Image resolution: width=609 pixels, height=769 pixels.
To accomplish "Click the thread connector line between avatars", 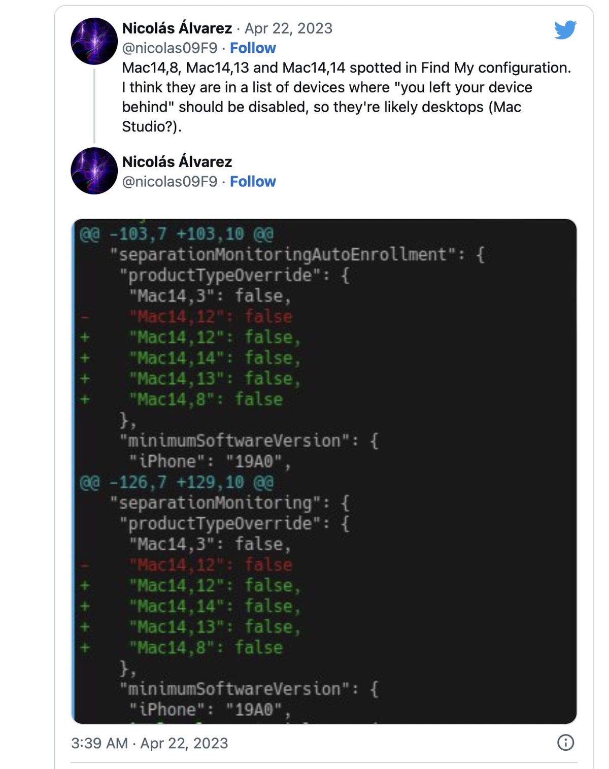I will tap(94, 106).
